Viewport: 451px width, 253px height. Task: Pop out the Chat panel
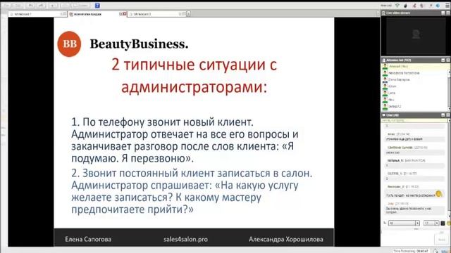[448, 115]
